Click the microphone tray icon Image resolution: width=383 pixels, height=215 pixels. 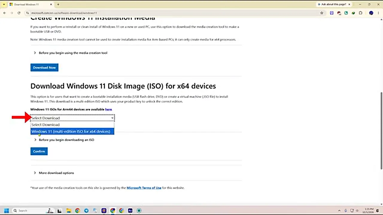(346, 211)
